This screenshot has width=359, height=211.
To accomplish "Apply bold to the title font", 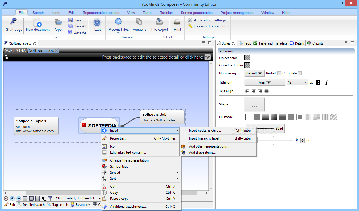I will tap(318, 82).
